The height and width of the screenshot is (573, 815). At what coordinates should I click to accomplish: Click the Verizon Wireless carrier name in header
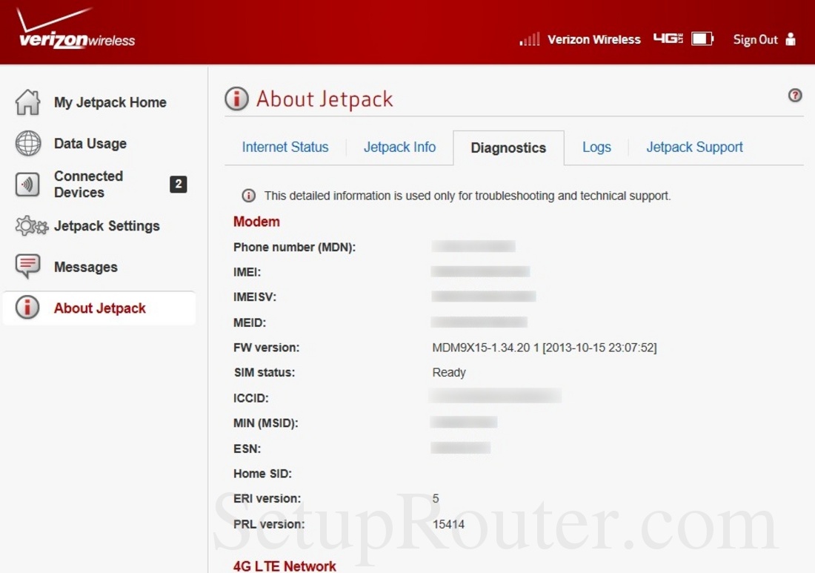coord(594,39)
